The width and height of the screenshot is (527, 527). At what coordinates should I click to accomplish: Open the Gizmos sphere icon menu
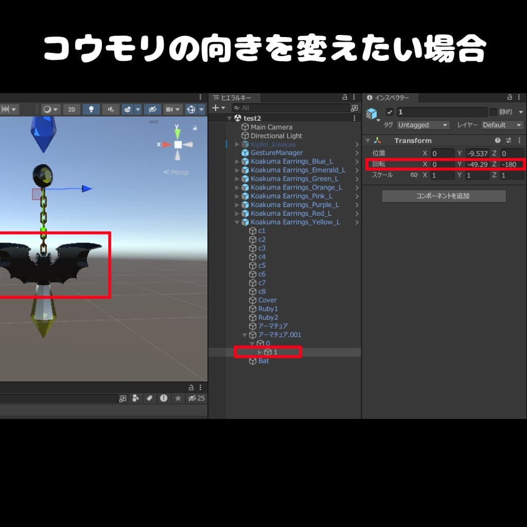pos(190,109)
